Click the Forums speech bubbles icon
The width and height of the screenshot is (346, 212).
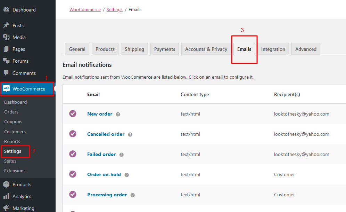pos(6,61)
